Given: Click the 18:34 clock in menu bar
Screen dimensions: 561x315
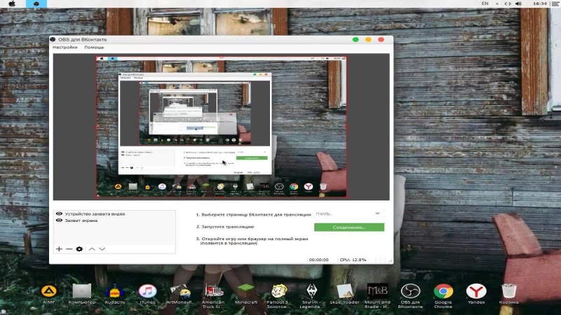Looking at the screenshot, I should [539, 3].
